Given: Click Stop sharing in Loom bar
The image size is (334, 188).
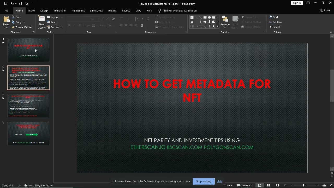Looking at the screenshot, I should pyautogui.click(x=204, y=181).
